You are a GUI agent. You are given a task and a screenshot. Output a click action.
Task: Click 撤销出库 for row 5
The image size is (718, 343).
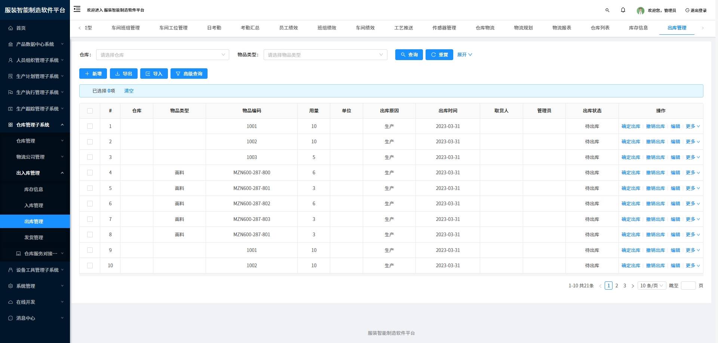point(656,188)
